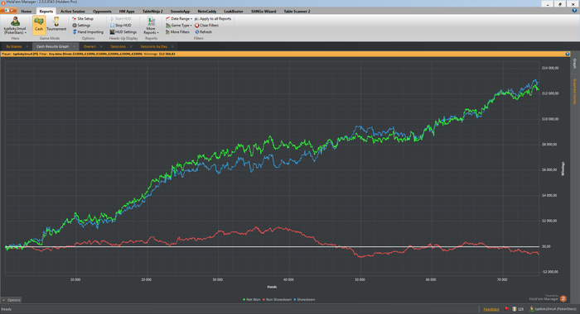The height and width of the screenshot is (314, 580).
Task: Open the LeakBuster ribbon tab
Action: coord(234,11)
